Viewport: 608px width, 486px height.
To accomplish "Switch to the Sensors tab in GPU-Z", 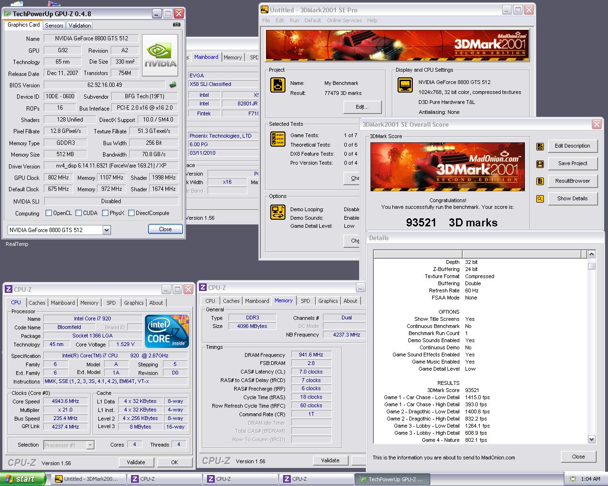I will pyautogui.click(x=54, y=26).
